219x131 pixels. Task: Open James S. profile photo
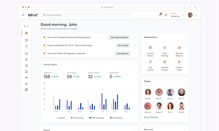pos(159,106)
